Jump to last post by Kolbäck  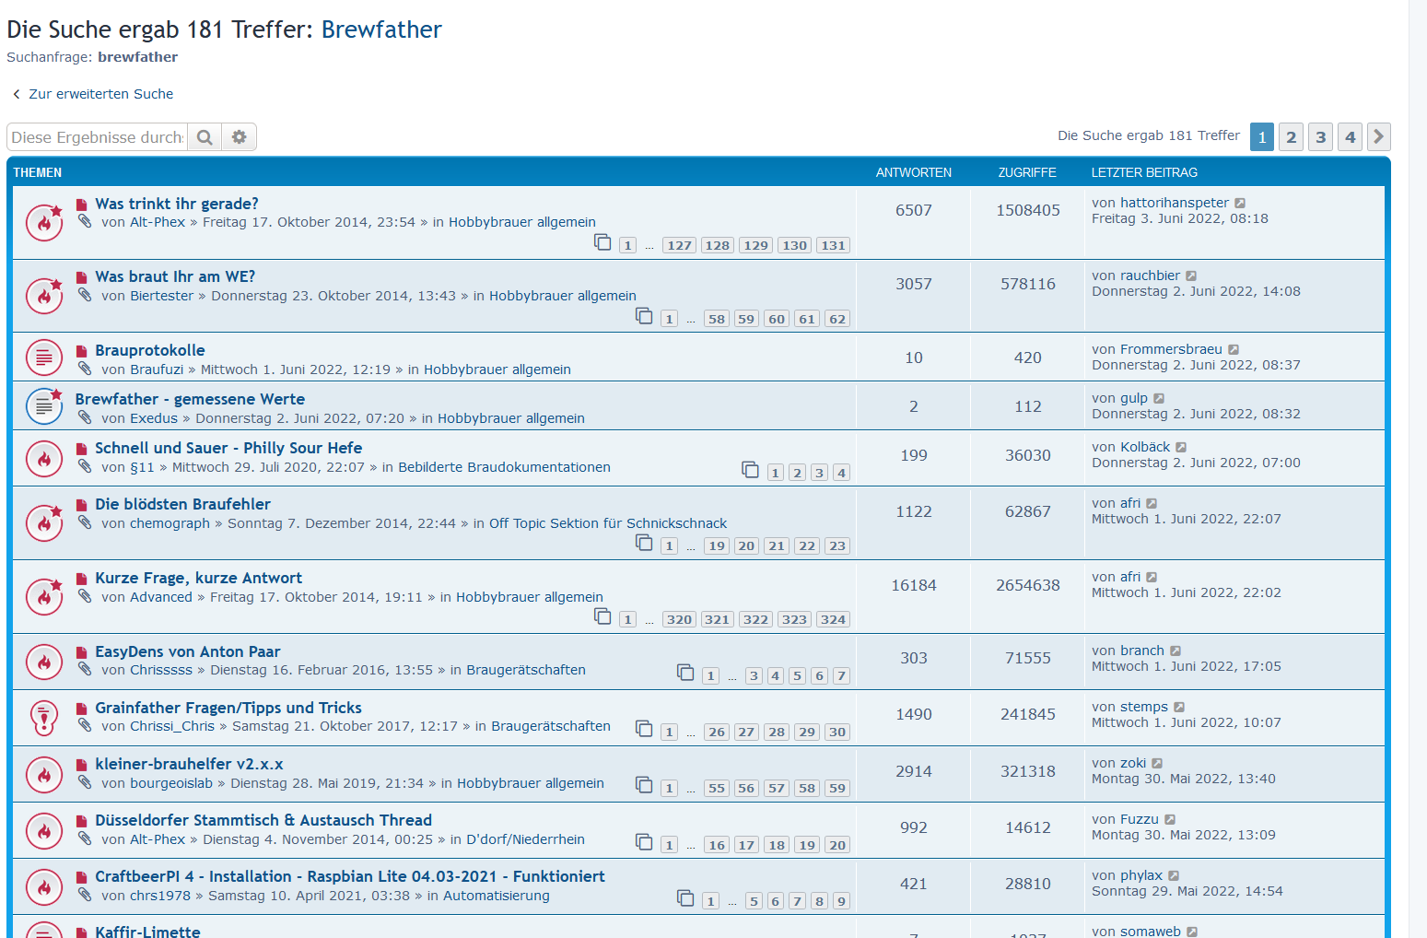[x=1181, y=448]
